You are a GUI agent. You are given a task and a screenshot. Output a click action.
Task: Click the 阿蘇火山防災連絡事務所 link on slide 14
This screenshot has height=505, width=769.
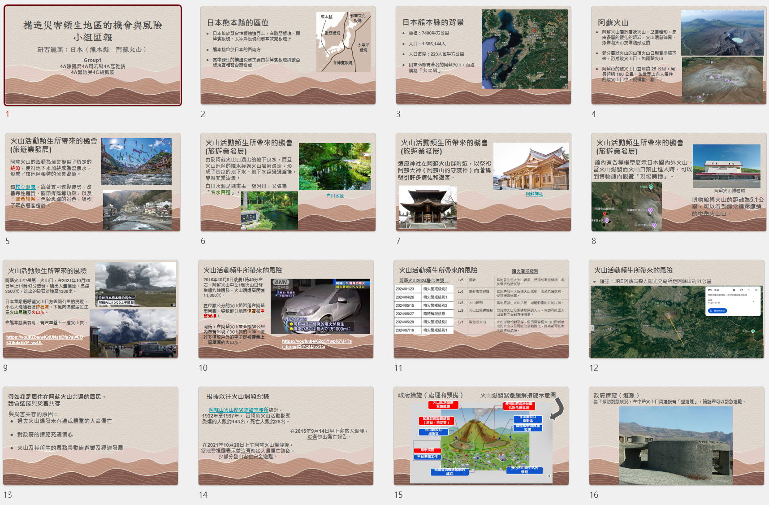238,410
